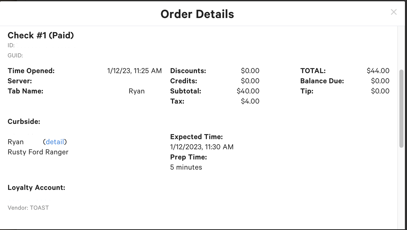
Task: Click the $40.00 Subtotal amount
Action: (248, 91)
